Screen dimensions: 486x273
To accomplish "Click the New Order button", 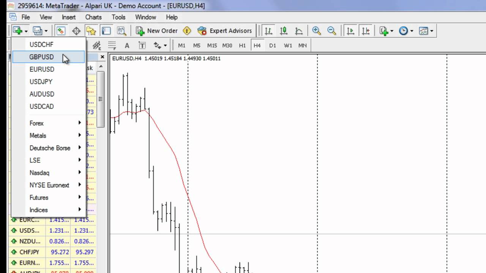I will tap(157, 31).
